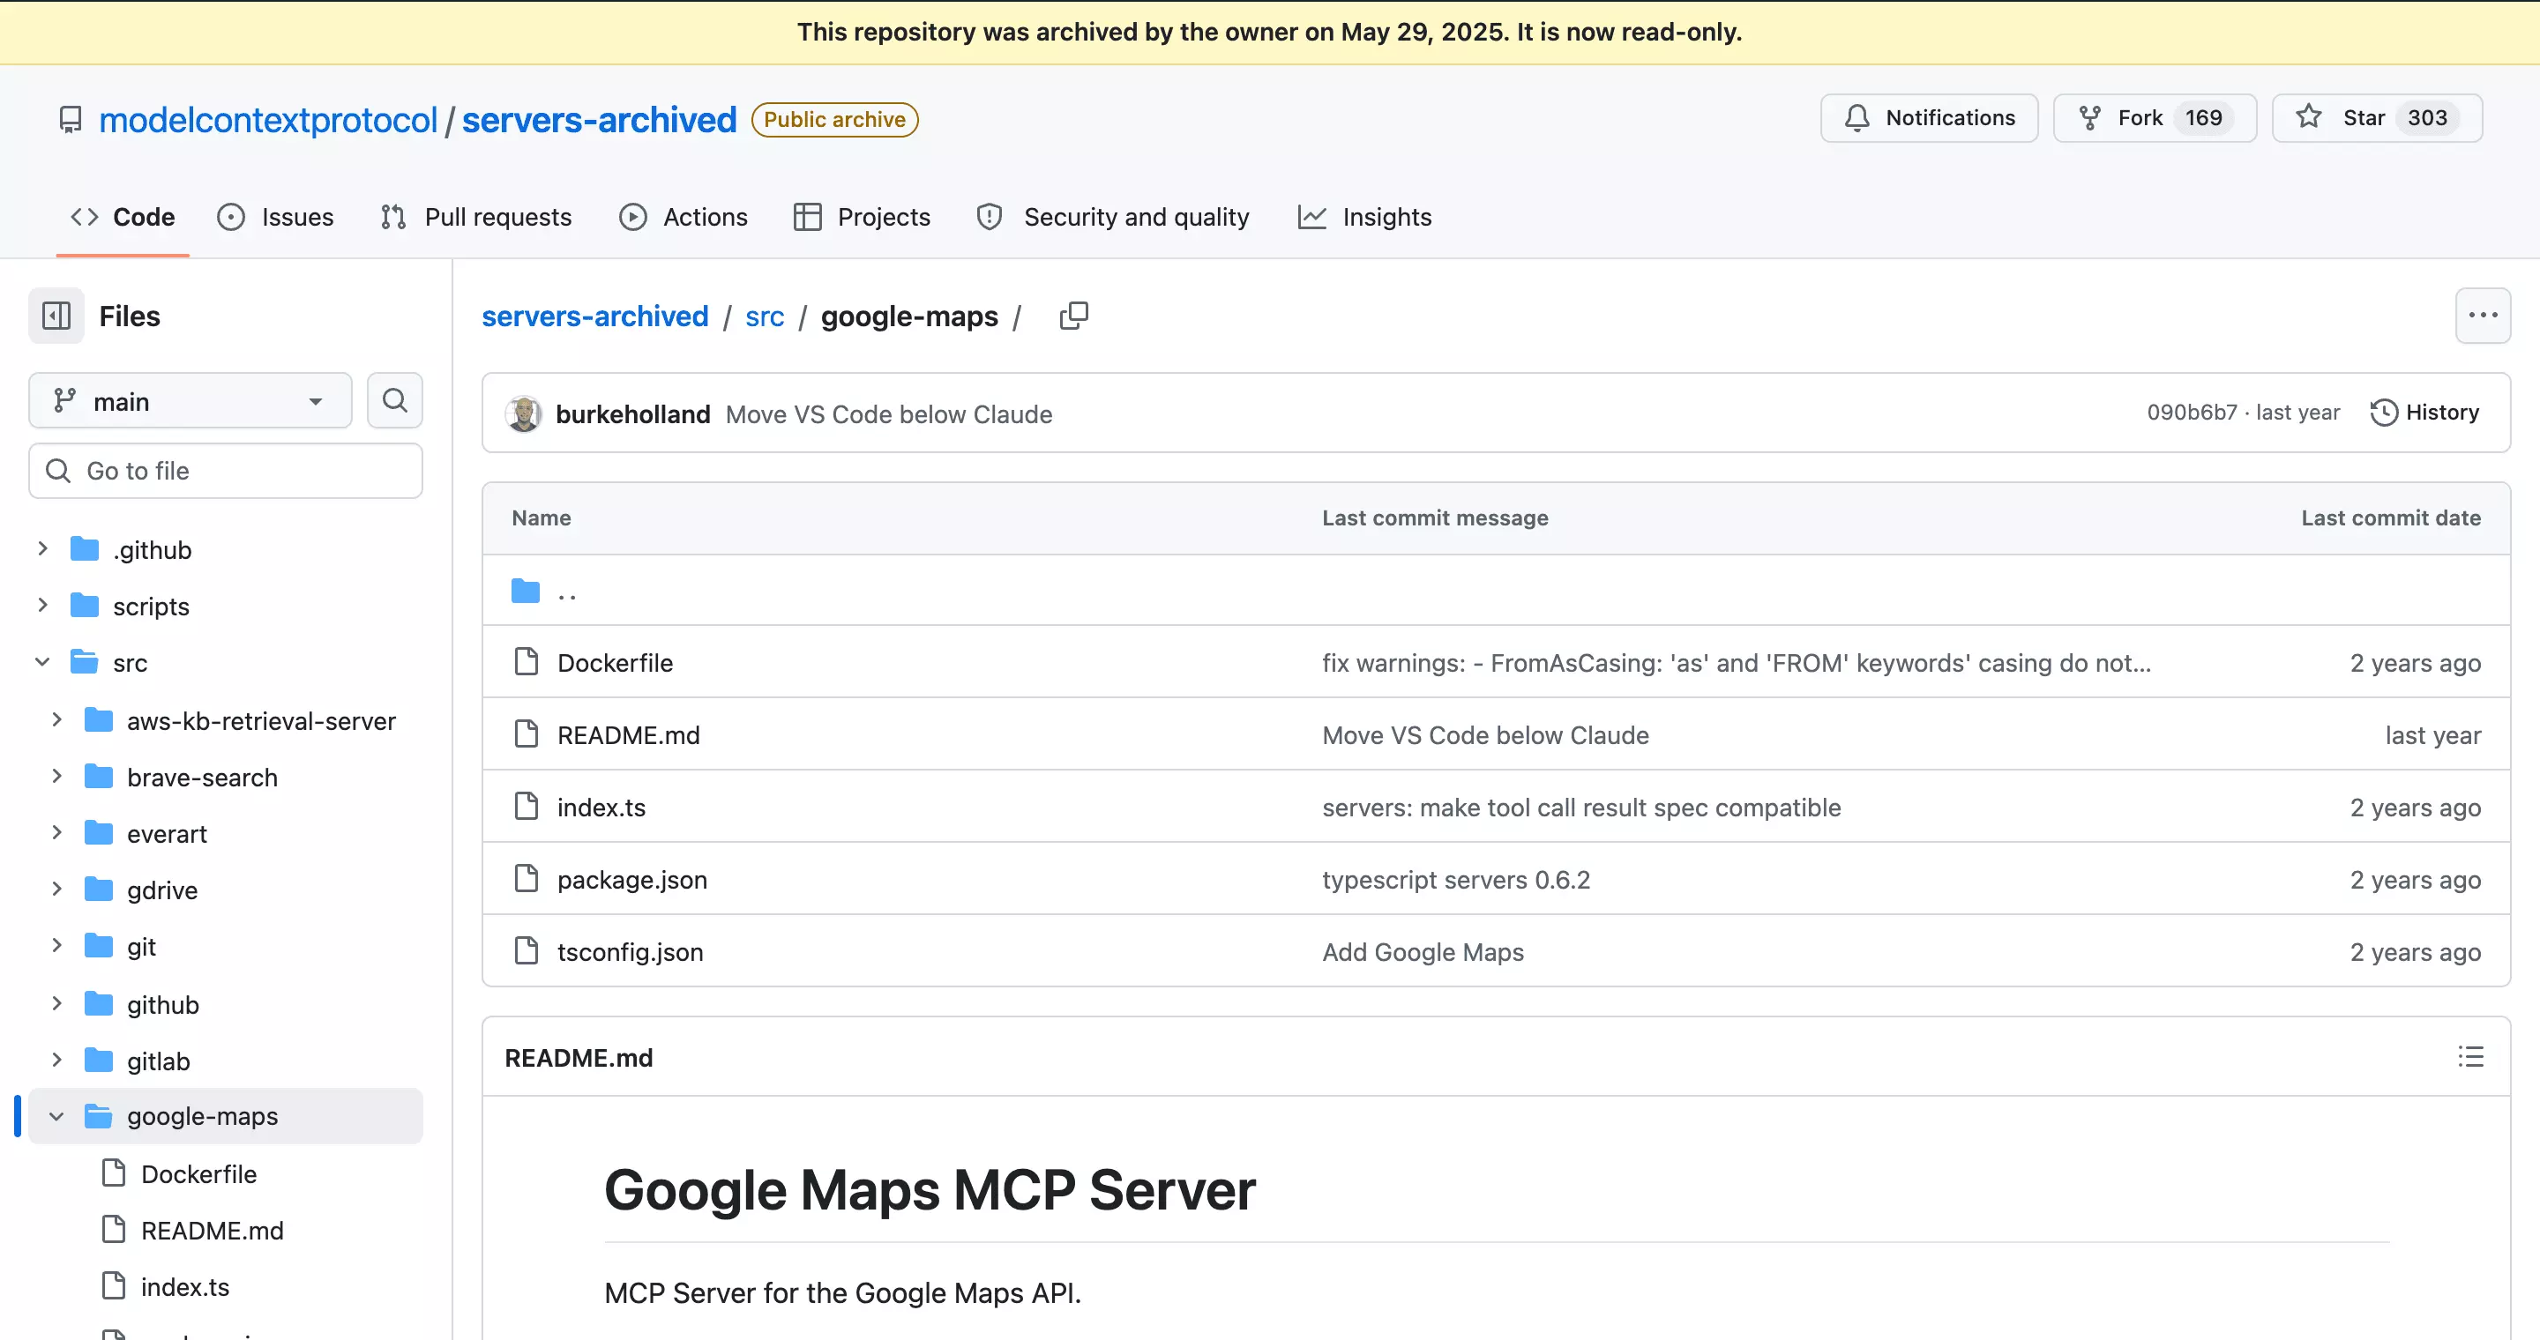Viewport: 2540px width, 1340px height.
Task: Open the Insights tab
Action: click(x=1364, y=217)
